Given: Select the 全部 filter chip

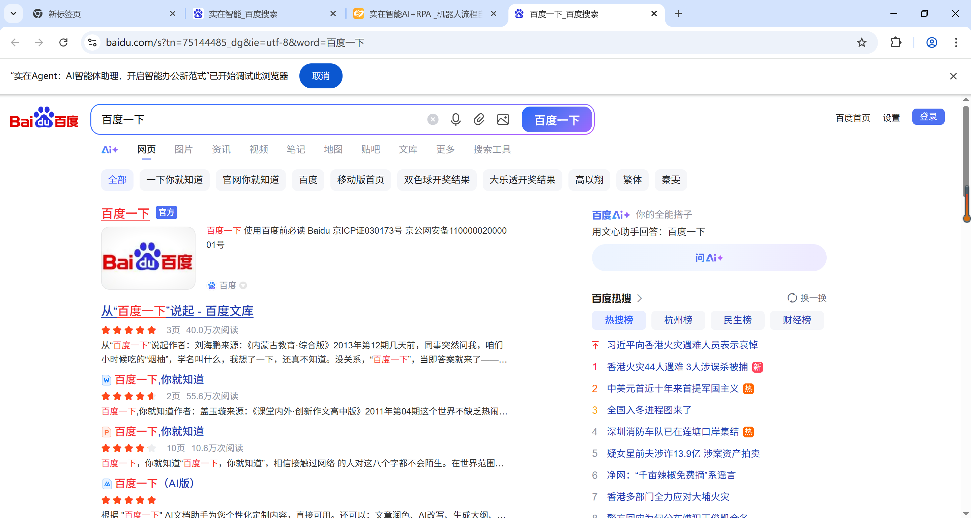Looking at the screenshot, I should pos(117,180).
